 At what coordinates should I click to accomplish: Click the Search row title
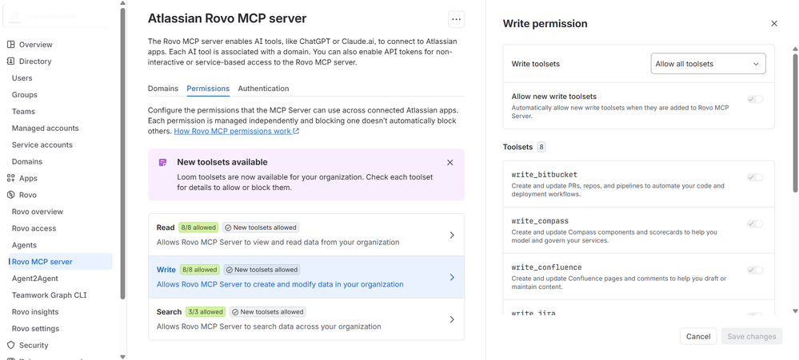click(170, 311)
